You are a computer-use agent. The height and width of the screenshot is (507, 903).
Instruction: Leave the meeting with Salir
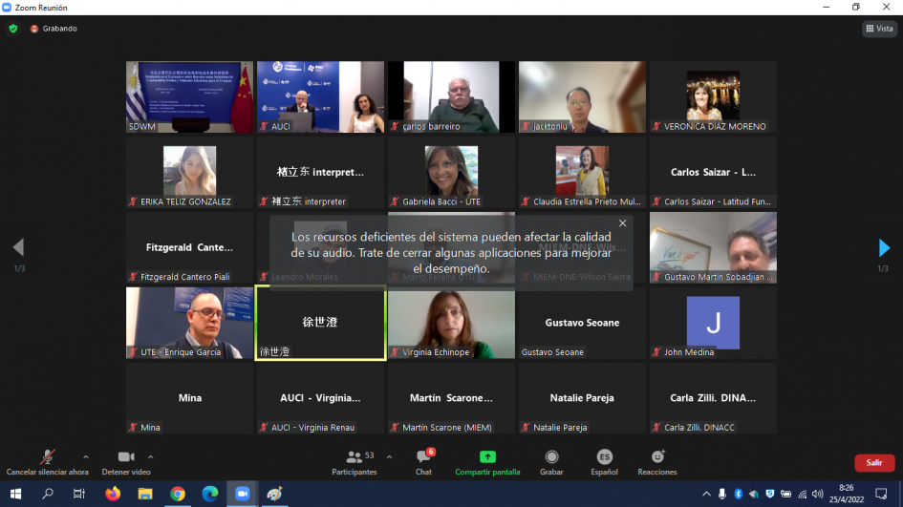pyautogui.click(x=874, y=463)
